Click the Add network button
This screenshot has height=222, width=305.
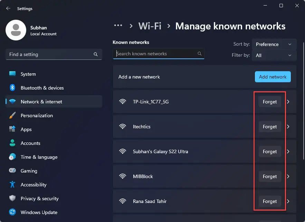(273, 77)
